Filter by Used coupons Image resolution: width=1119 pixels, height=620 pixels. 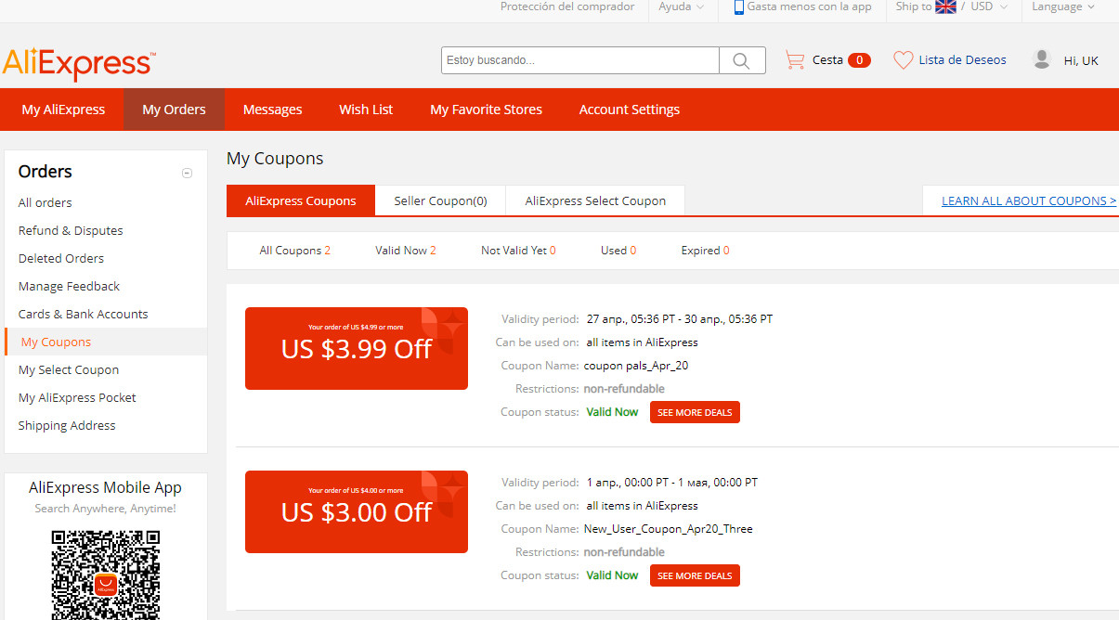coord(618,251)
